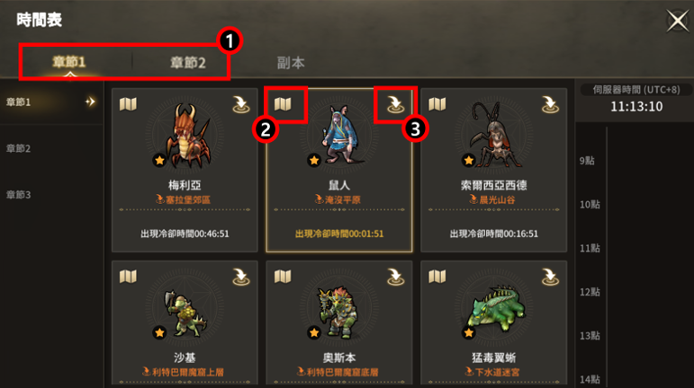Viewport: 694px width, 388px height.
Task: Close the 時間表 window
Action: pyautogui.click(x=677, y=21)
